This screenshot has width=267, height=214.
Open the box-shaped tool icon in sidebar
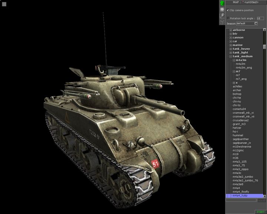222,22
